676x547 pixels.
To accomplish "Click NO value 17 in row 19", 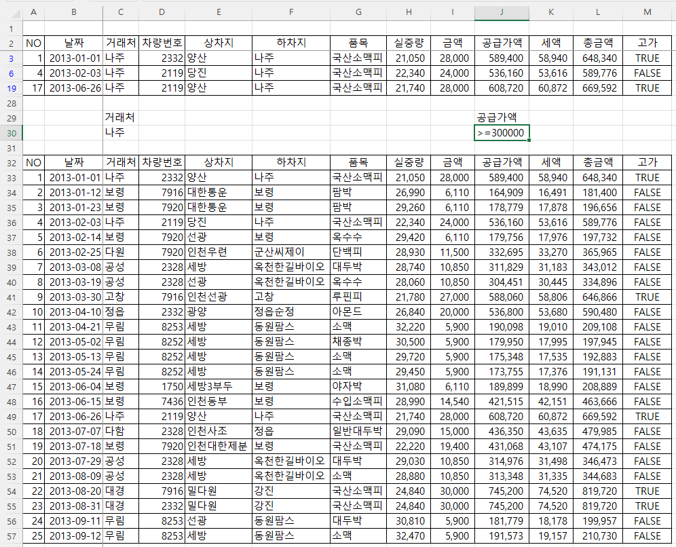I will click(x=33, y=88).
